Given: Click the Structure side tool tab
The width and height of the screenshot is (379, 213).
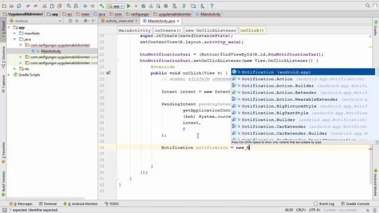Looking at the screenshot, I should click(4, 57).
